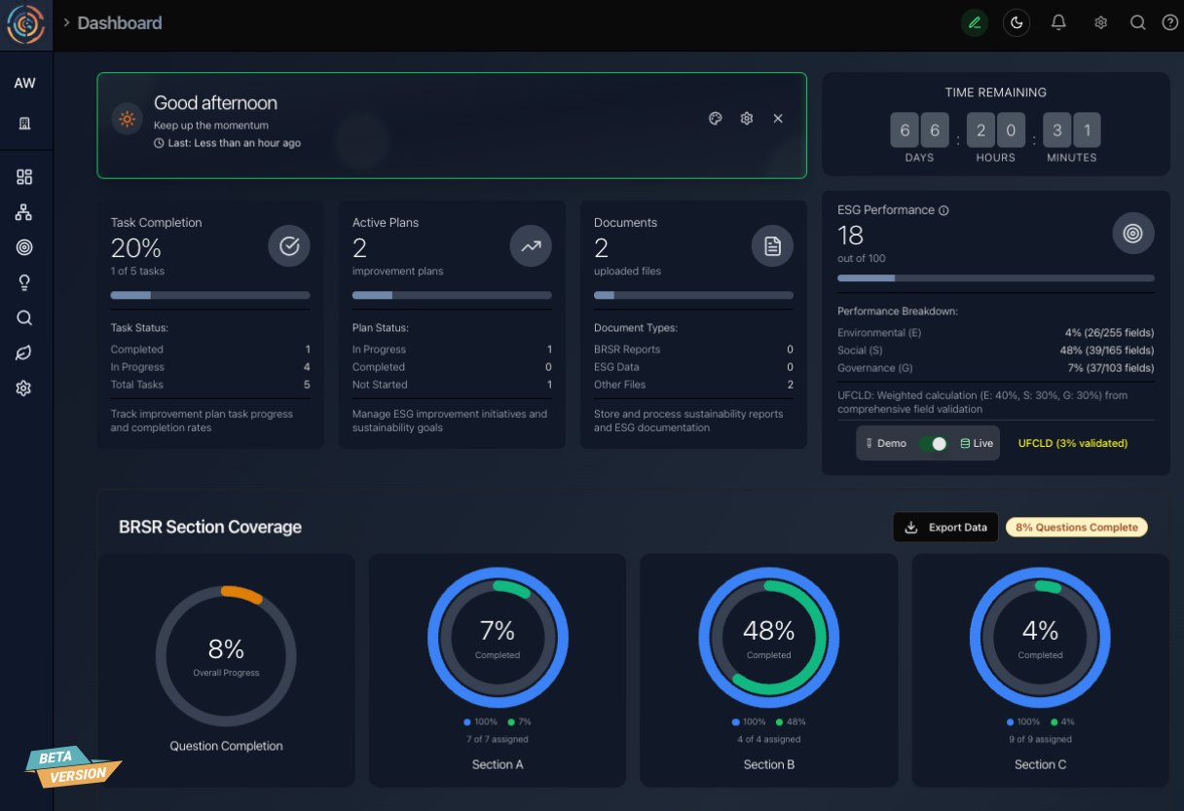The width and height of the screenshot is (1184, 811).
Task: Open the leaf sustainability sidebar item
Action: pos(24,352)
